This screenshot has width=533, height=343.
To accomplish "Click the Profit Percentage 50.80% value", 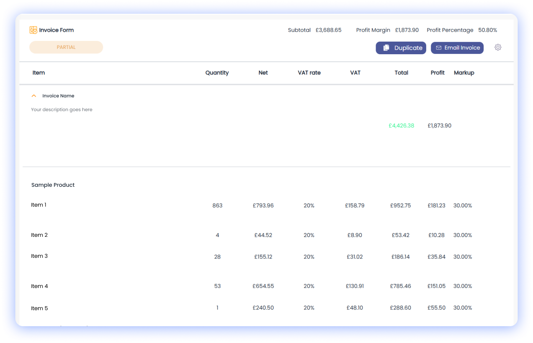I will click(x=488, y=30).
